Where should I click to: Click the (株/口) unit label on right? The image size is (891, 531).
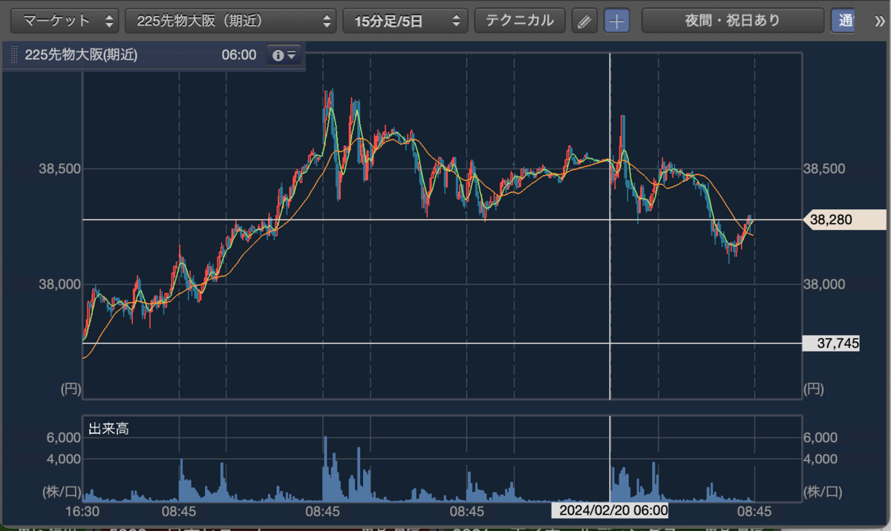coord(823,491)
